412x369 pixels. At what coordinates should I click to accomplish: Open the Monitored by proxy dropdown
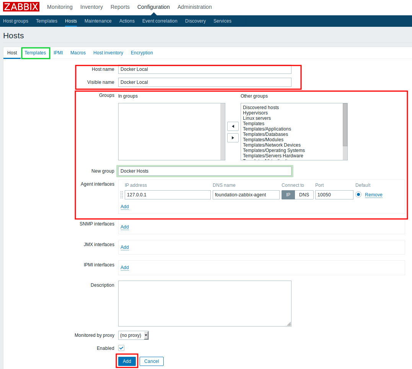coord(133,335)
